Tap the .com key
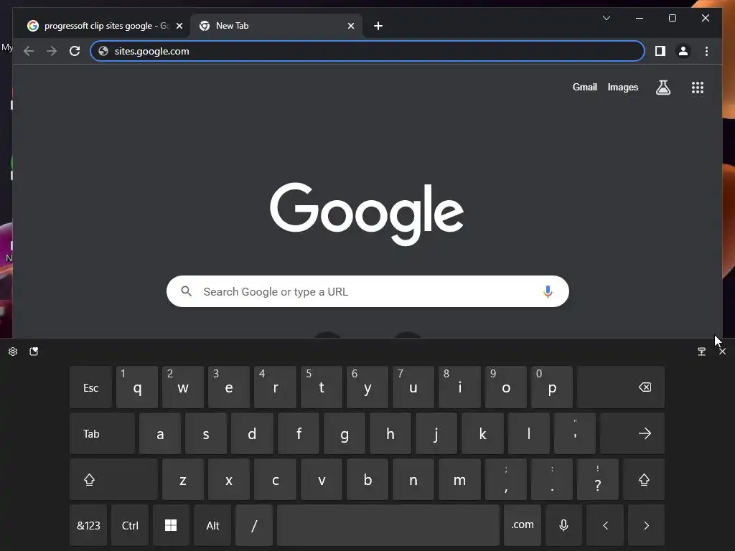Viewport: 735px width, 551px height. 523,525
